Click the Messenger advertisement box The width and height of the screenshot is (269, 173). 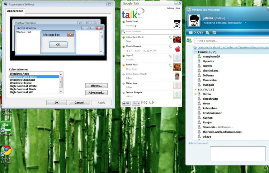point(238,154)
